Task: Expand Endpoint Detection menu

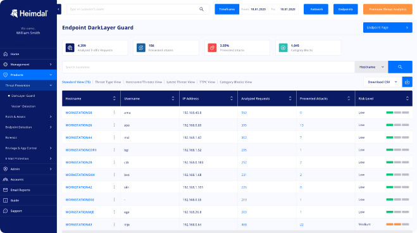Action: point(28,127)
